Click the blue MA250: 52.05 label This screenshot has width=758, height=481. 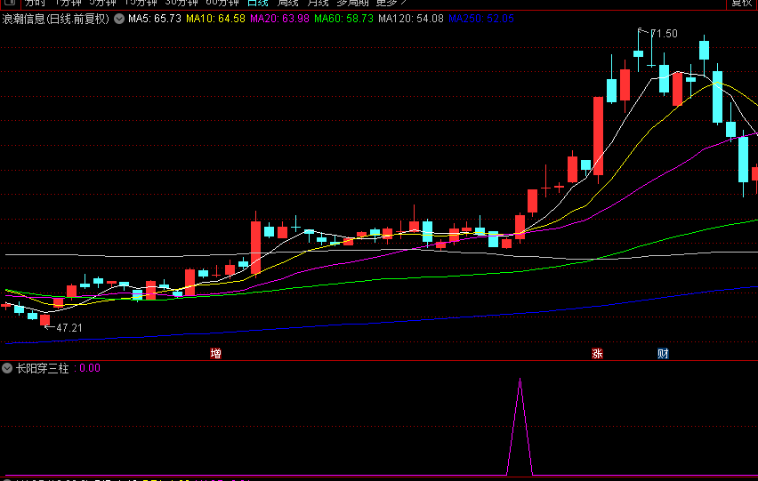(x=481, y=19)
